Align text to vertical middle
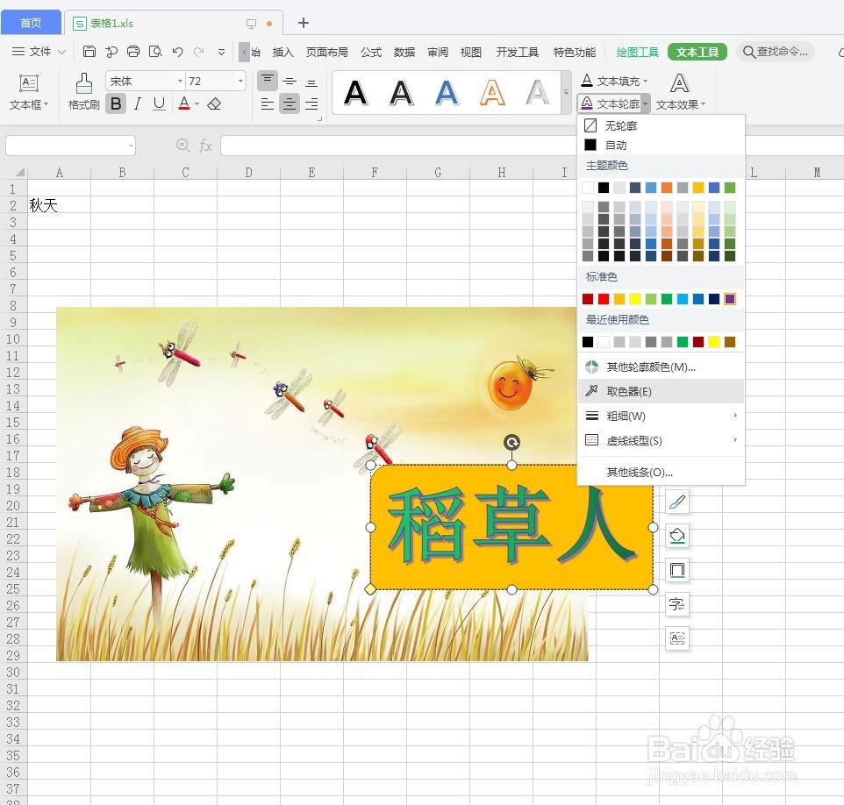The image size is (844, 805). (x=290, y=81)
